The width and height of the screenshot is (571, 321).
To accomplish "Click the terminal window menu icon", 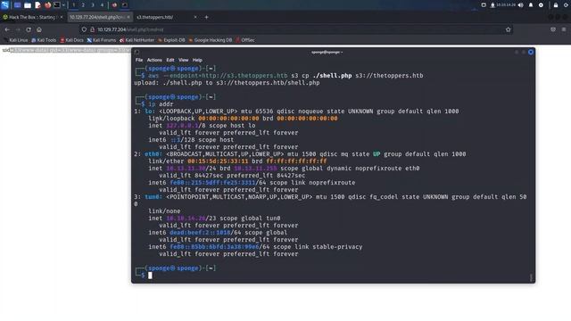I will (137, 53).
